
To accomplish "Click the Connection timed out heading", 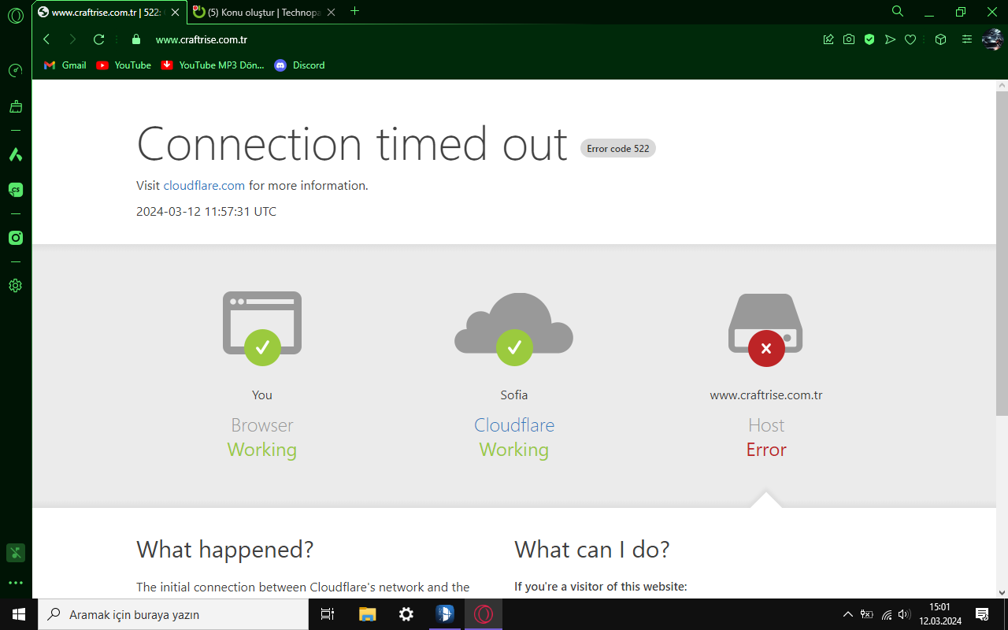I will pyautogui.click(x=352, y=143).
